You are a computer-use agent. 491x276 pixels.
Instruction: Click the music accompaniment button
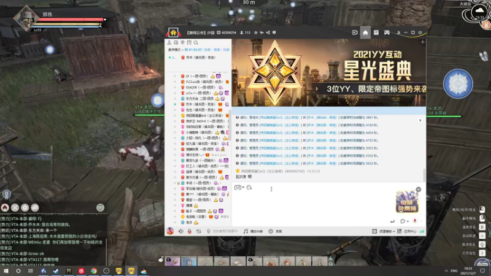pyautogui.click(x=253, y=231)
